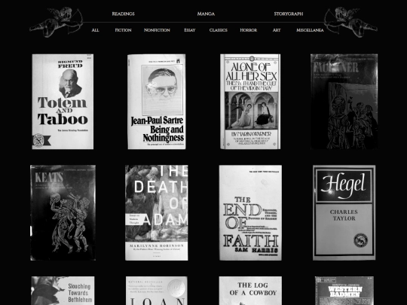Show the Essay category
The height and width of the screenshot is (305, 407).
[x=190, y=30]
